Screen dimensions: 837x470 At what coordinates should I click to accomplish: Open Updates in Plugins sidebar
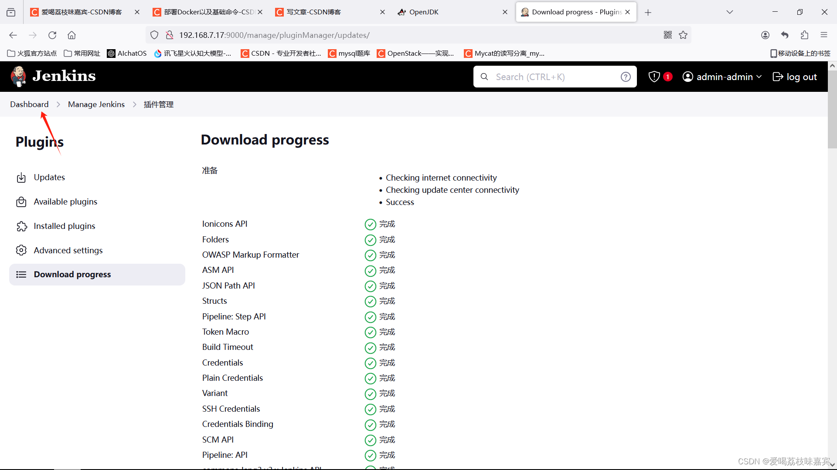click(97, 178)
